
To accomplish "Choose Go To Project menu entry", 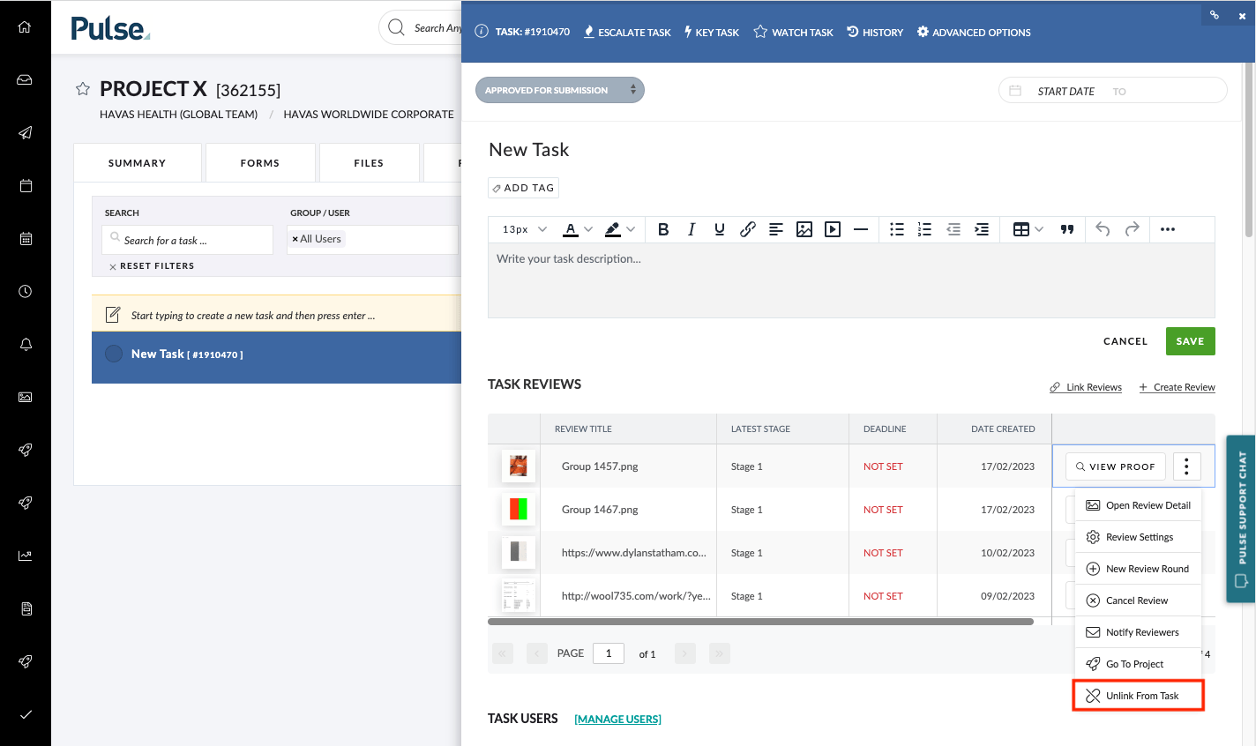I will pos(1138,664).
